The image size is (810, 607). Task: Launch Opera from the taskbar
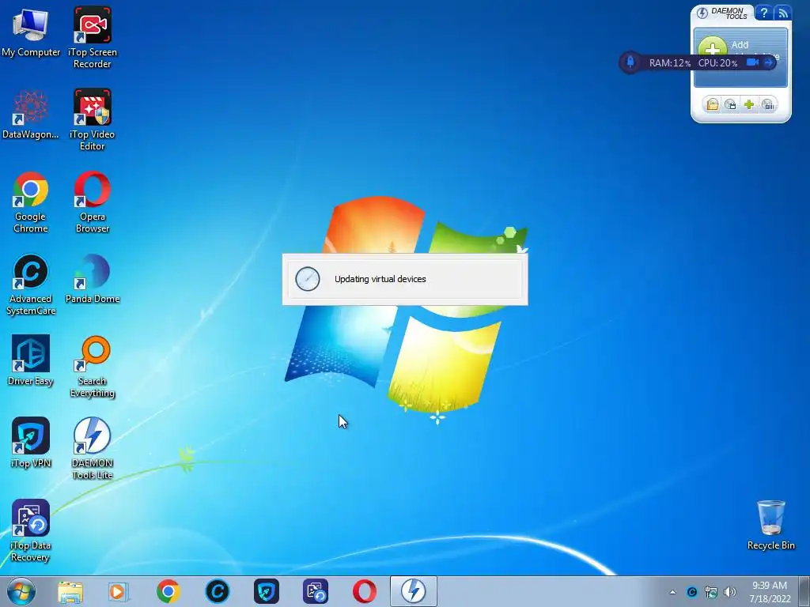tap(364, 591)
